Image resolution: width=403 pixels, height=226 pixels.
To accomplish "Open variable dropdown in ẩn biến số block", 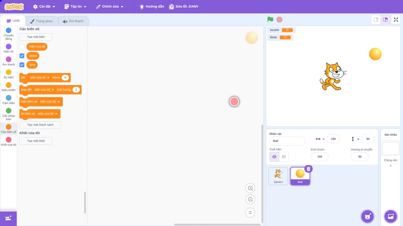I will [x=48, y=114].
